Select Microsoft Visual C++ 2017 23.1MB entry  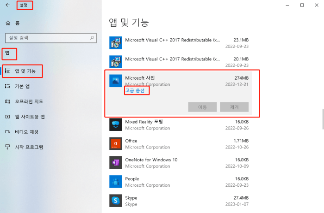[x=179, y=43]
